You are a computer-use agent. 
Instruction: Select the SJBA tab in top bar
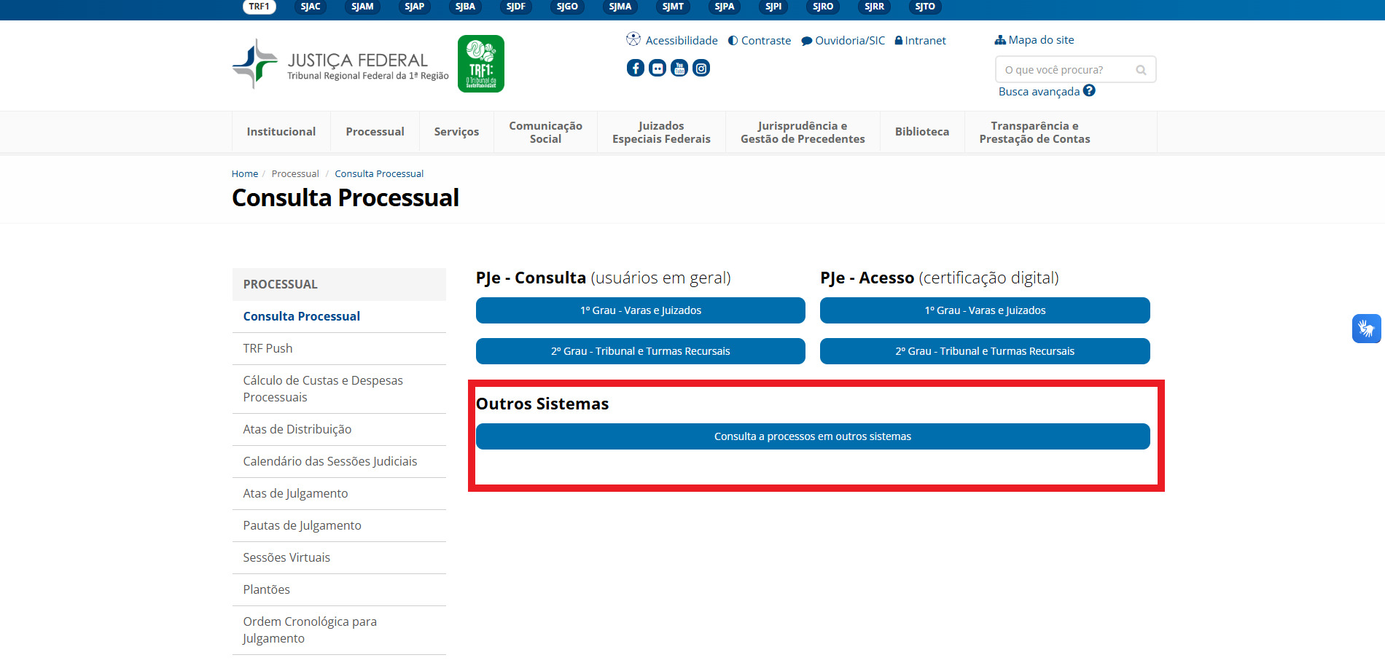click(465, 7)
